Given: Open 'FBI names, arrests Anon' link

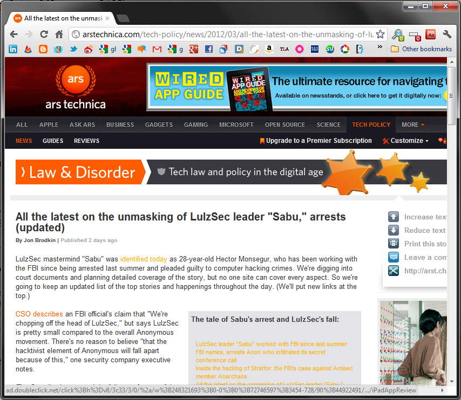Looking at the screenshot, I should (261, 356).
